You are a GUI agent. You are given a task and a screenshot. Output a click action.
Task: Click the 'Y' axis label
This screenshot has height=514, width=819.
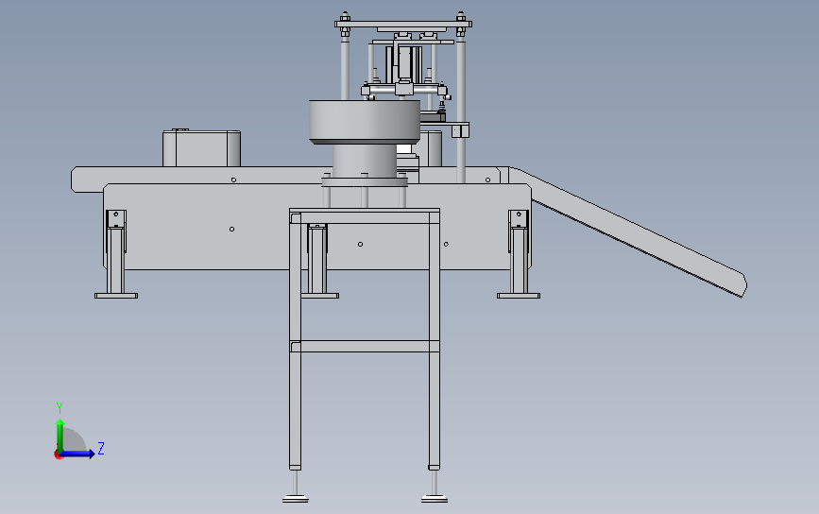pos(60,408)
